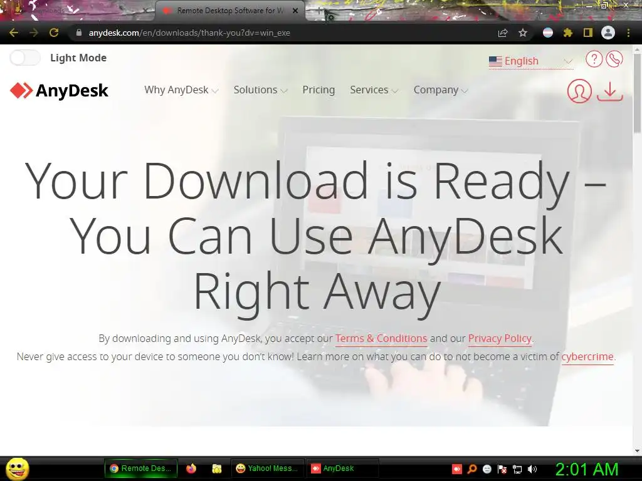Click the flag with red X tray icon
The image size is (642, 481).
coord(502,469)
